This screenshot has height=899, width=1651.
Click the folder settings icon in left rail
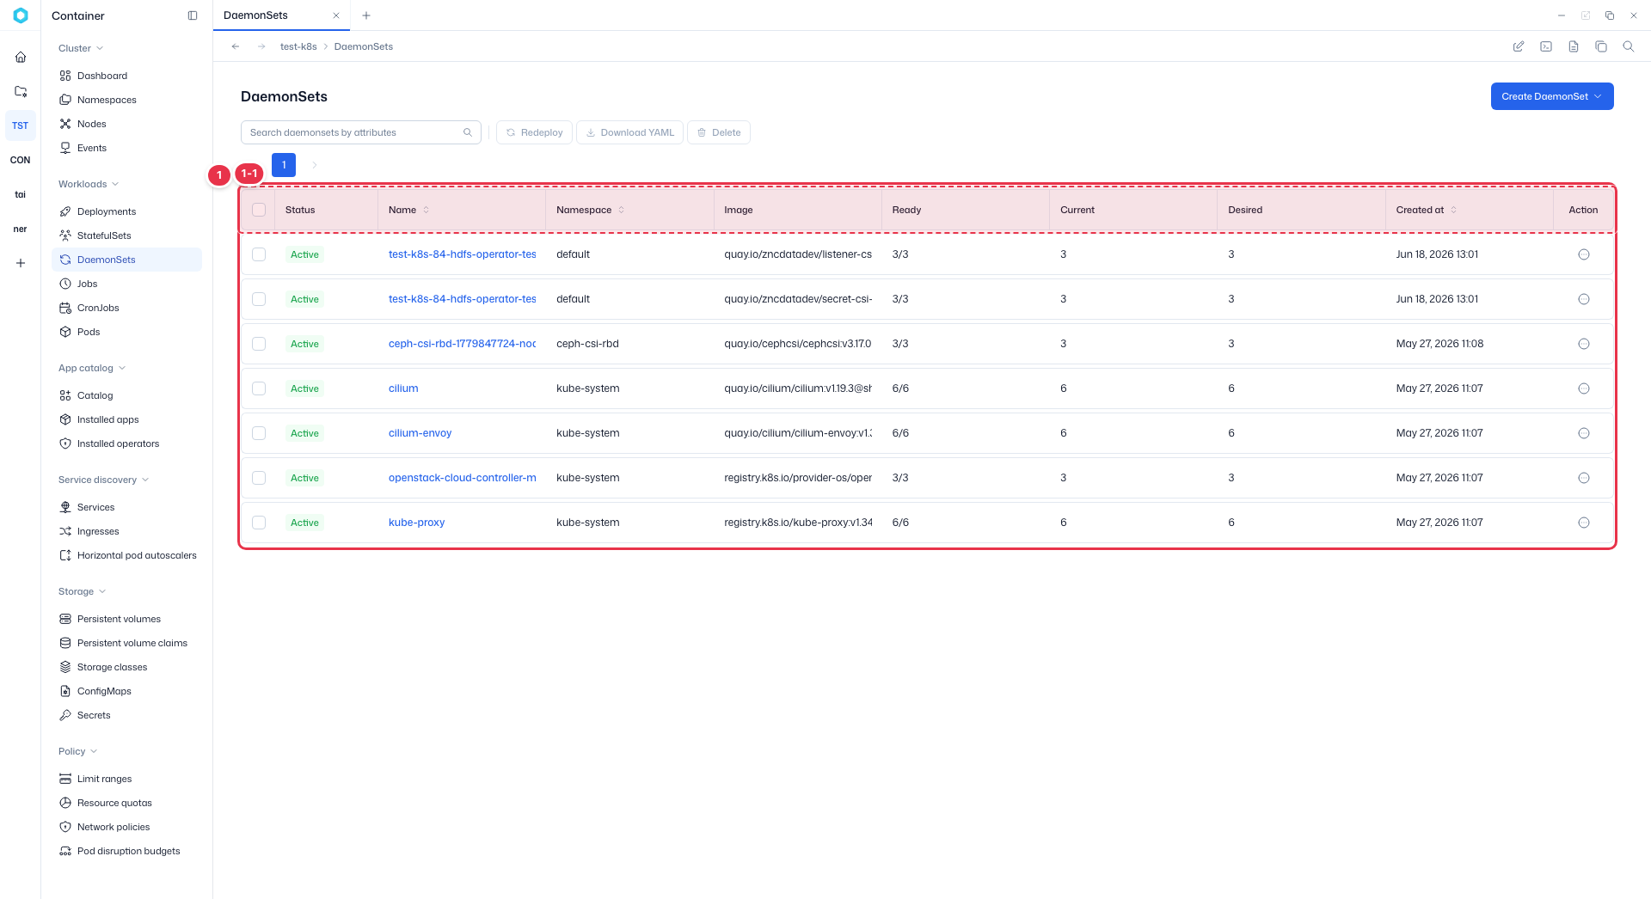point(21,91)
